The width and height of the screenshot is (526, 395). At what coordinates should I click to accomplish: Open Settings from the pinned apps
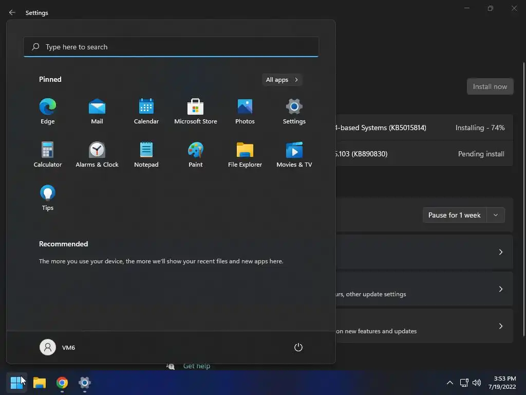click(294, 111)
